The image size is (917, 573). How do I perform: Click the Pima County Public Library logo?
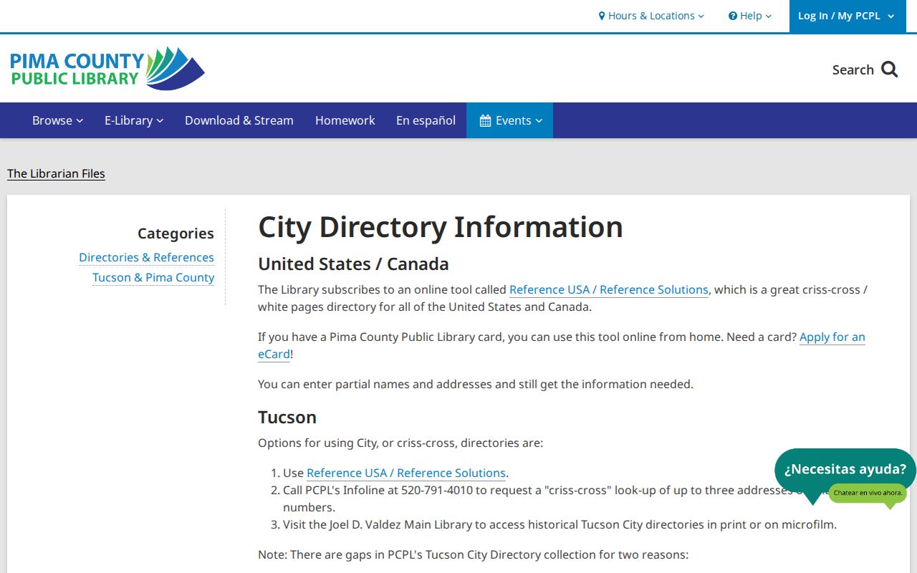(x=107, y=68)
